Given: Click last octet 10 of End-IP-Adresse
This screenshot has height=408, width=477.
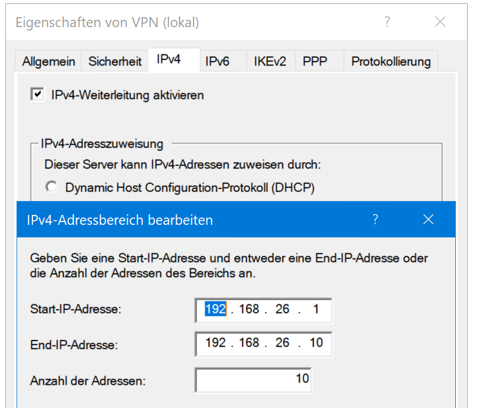Looking at the screenshot, I should pos(316,343).
